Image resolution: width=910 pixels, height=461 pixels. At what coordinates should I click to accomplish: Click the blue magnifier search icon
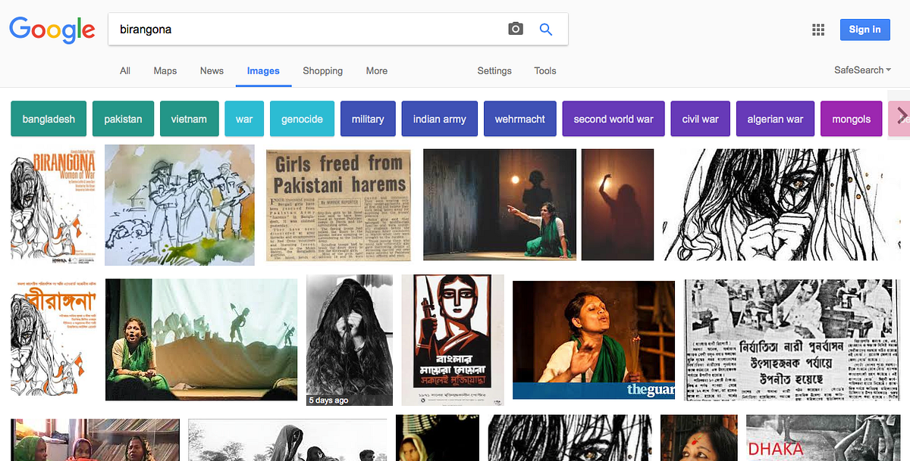click(x=546, y=30)
